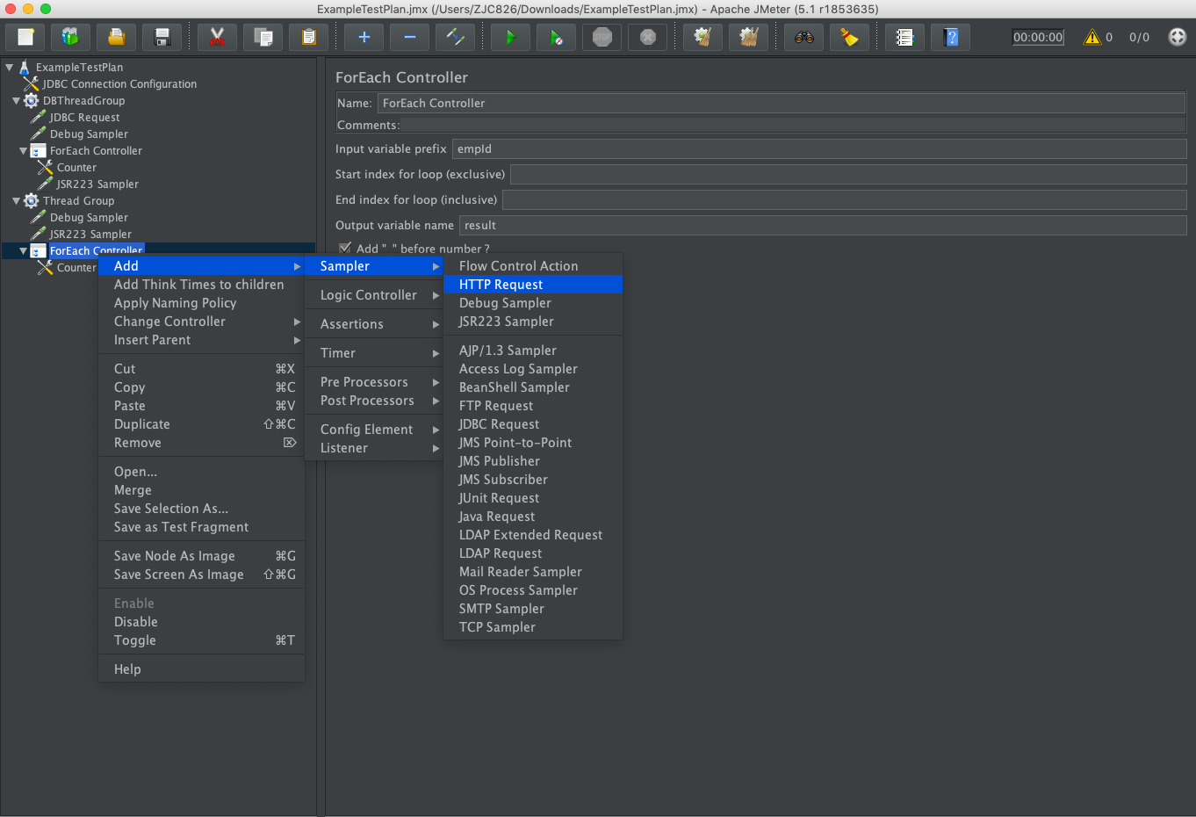Click Apply Naming Policy menu item
Image resolution: width=1196 pixels, height=817 pixels.
pyautogui.click(x=201, y=303)
